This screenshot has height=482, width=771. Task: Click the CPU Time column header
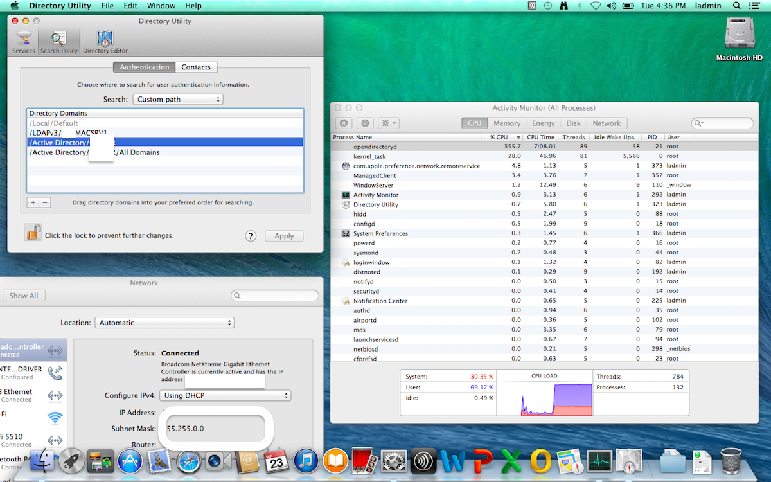point(540,137)
